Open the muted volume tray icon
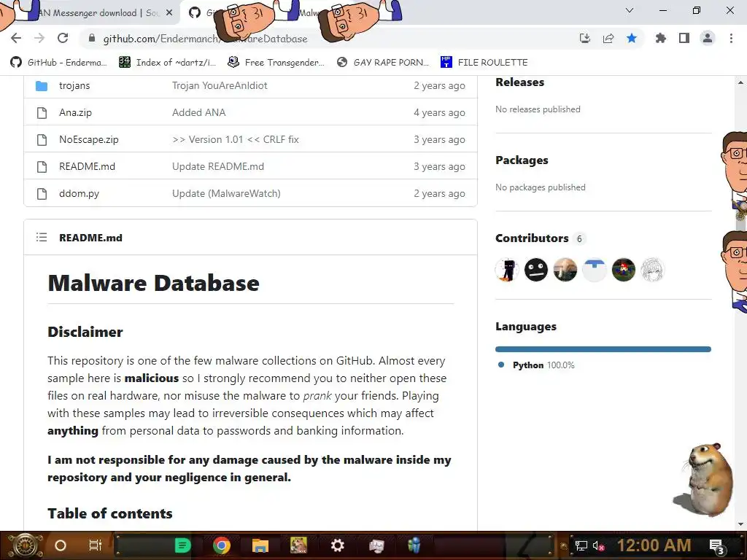 (x=598, y=545)
